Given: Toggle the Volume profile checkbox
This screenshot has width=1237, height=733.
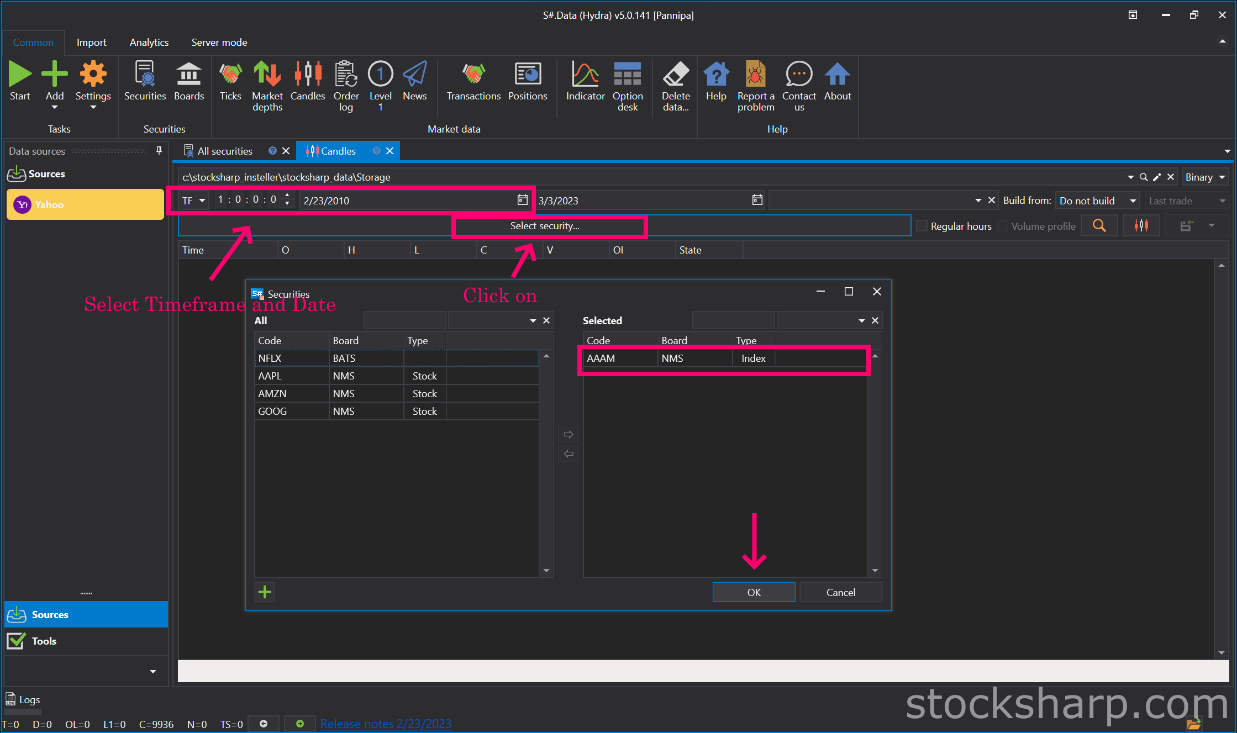Looking at the screenshot, I should [x=1002, y=226].
